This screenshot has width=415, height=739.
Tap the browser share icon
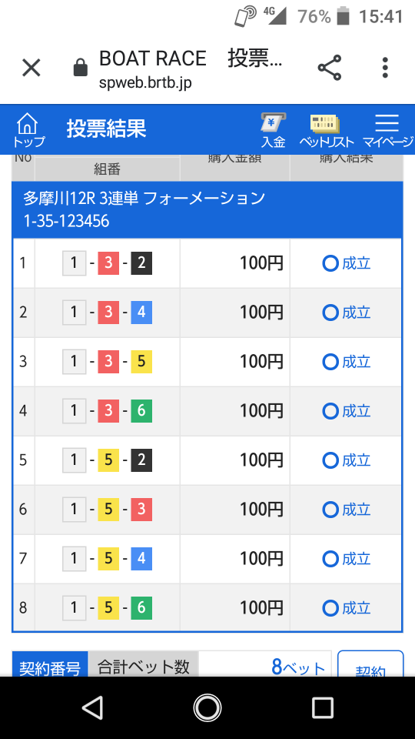pyautogui.click(x=330, y=68)
